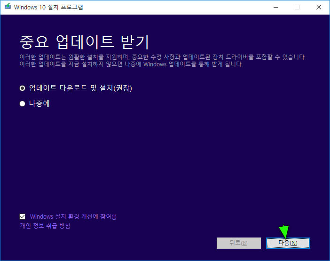330x261 pixels.
Task: Open the '개인 정보 취급 방침' link
Action: [45, 226]
